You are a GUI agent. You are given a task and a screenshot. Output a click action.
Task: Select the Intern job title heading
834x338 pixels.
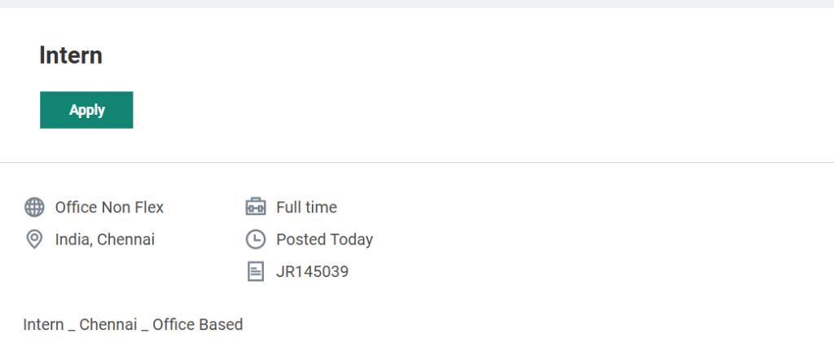[71, 55]
